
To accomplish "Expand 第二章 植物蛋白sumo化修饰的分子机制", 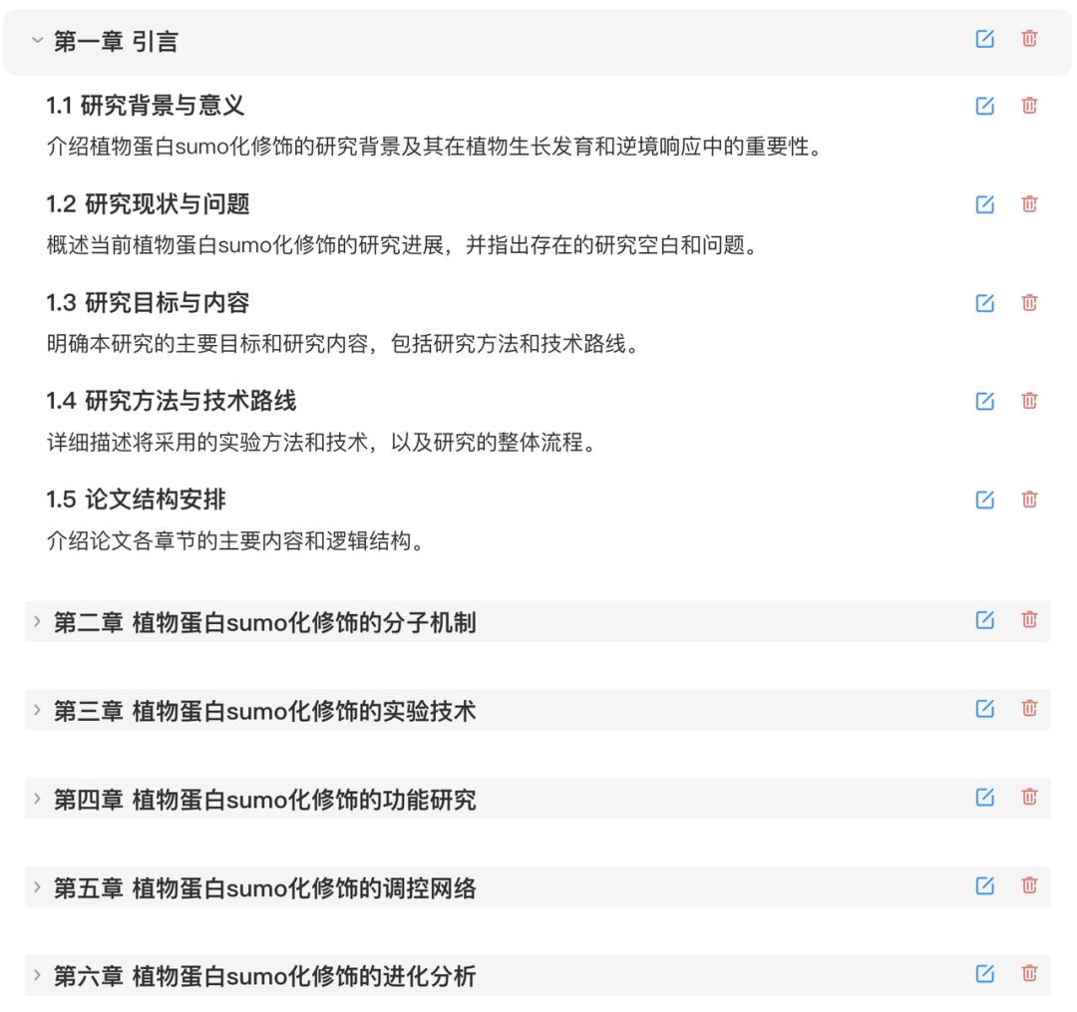I will pos(36,620).
